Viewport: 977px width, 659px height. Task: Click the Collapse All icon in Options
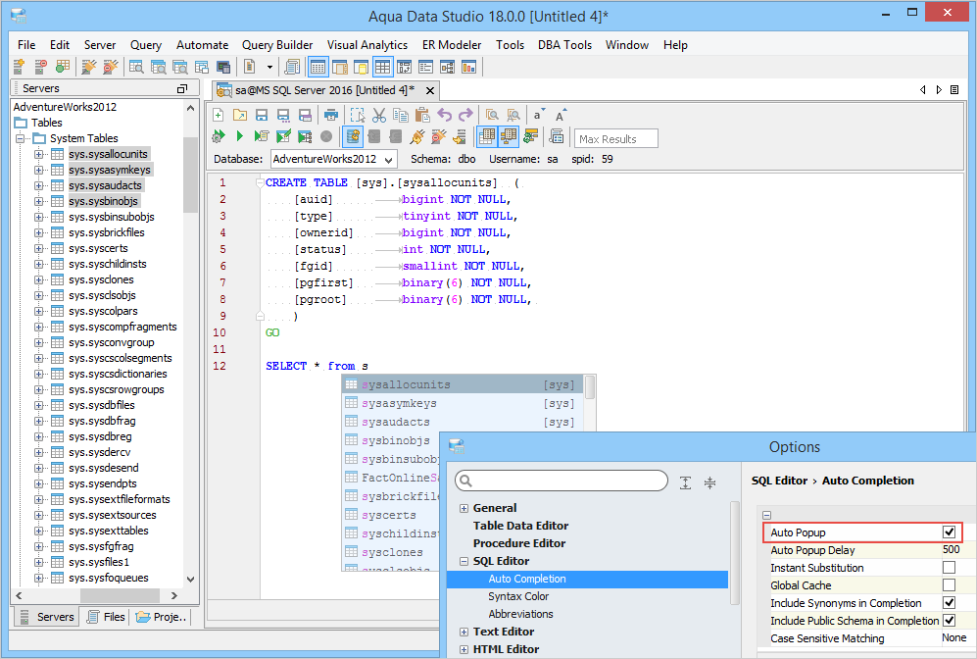point(709,482)
